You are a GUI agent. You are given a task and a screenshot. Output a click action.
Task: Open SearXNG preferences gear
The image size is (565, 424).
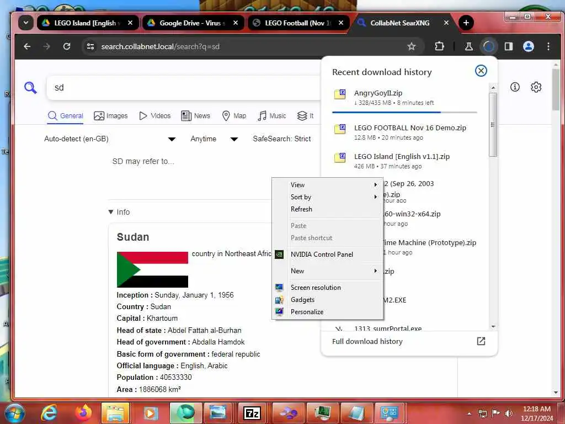(536, 87)
